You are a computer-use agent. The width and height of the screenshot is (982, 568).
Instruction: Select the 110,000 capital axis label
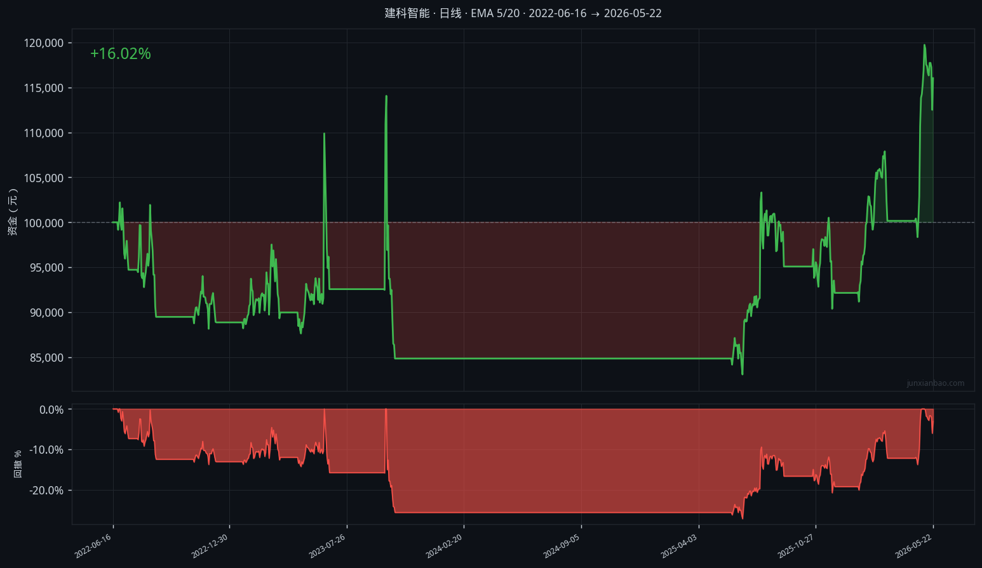pos(44,133)
